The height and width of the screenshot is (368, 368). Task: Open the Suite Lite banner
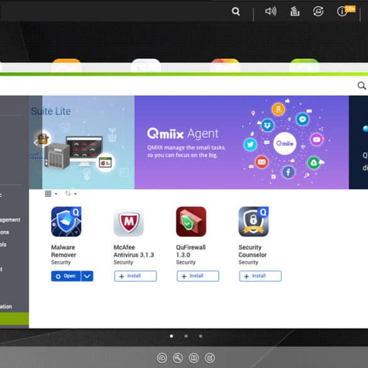point(82,142)
